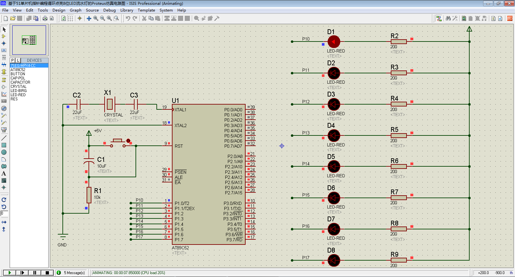This screenshot has height=277, width=515.
Task: Click the Zoom In magnifier icon
Action: coord(96,18)
